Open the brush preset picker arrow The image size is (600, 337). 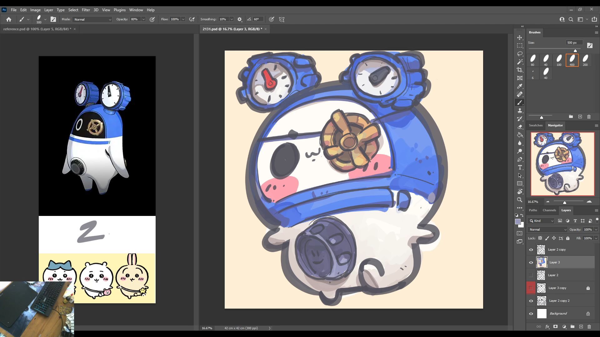(45, 19)
